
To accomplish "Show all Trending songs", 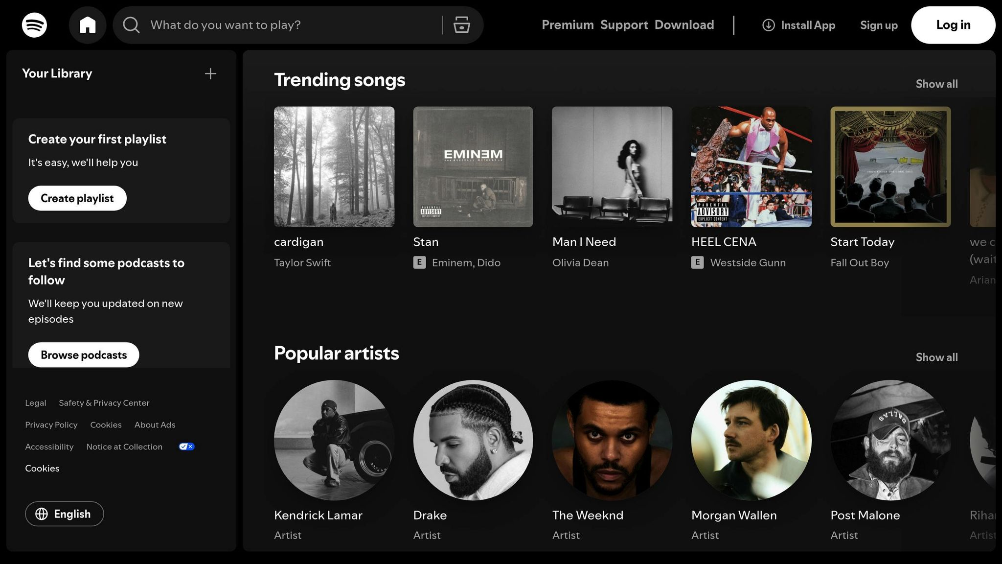I will tap(937, 84).
